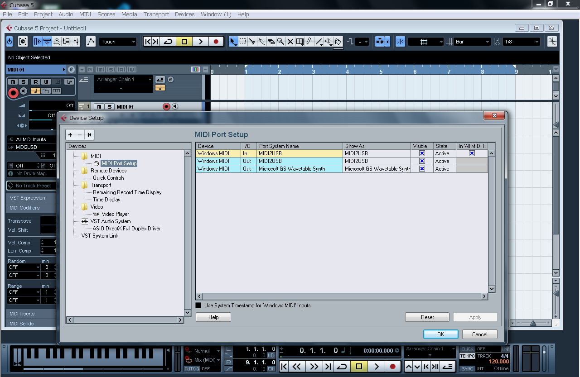
Task: Click the VST Audio System device icon
Action: 85,221
